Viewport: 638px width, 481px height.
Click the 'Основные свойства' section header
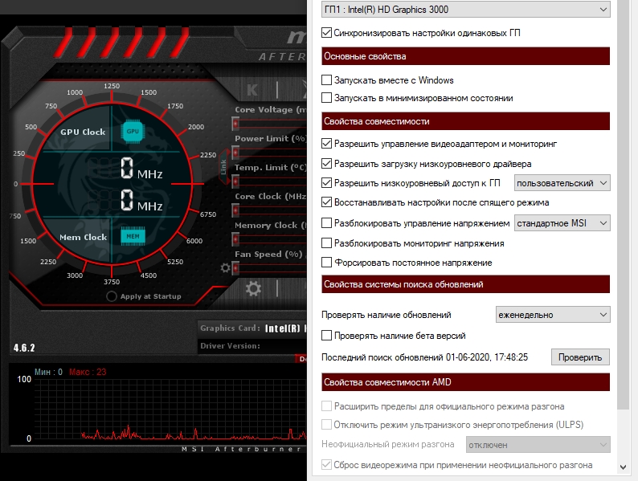click(x=465, y=56)
